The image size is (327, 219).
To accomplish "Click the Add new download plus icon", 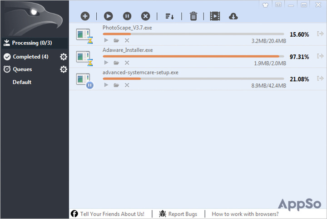I will pos(85,16).
